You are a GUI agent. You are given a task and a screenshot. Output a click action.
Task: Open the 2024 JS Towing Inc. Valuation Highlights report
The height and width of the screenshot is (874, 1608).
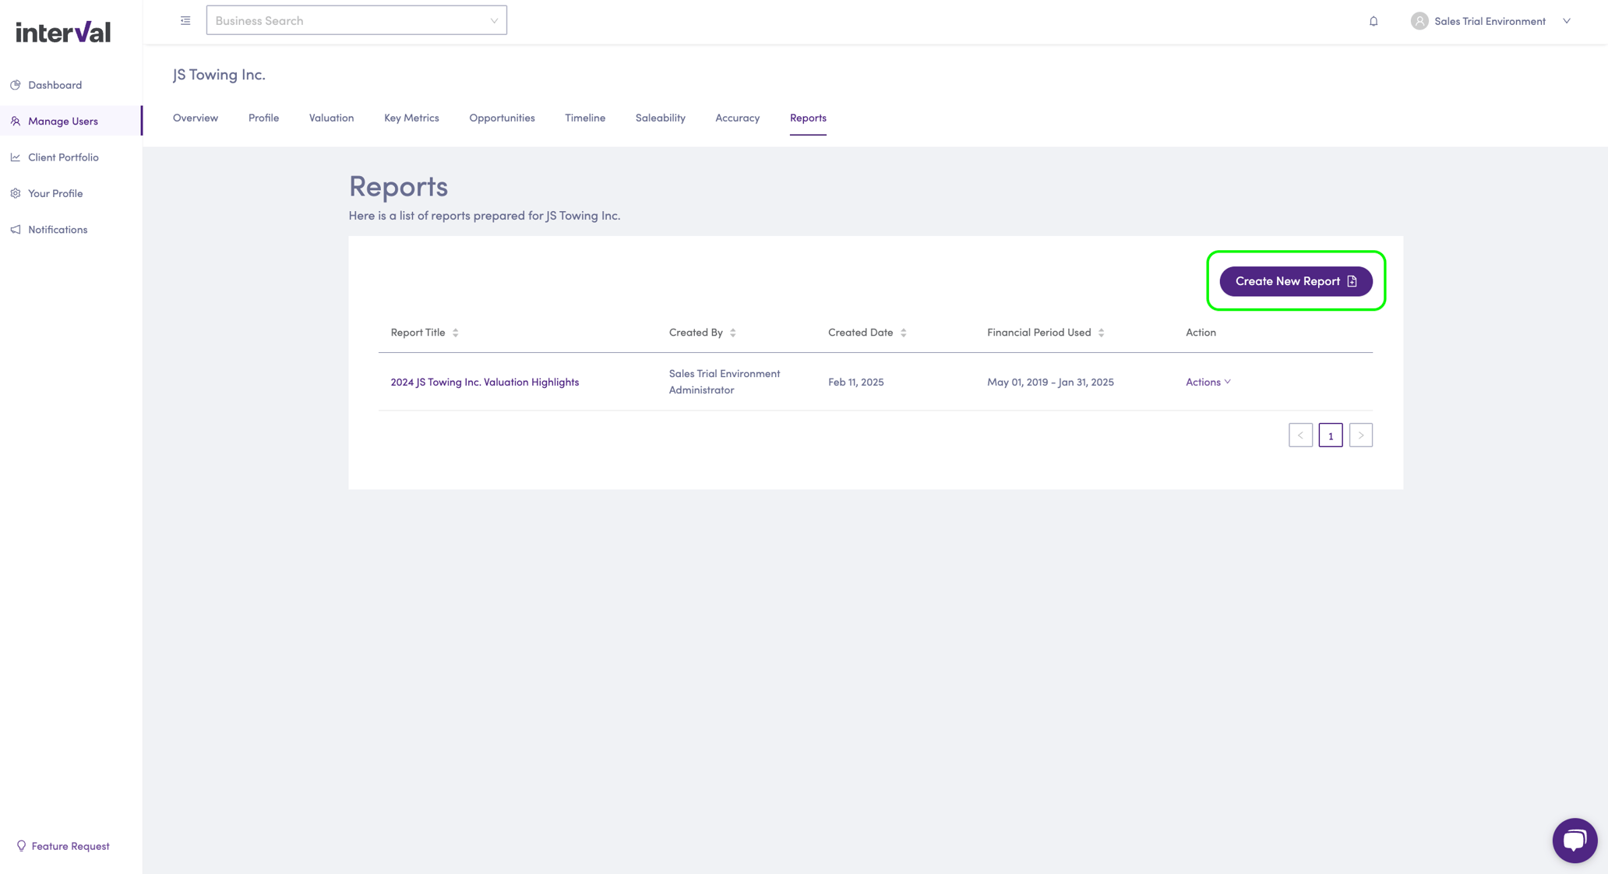coord(485,382)
